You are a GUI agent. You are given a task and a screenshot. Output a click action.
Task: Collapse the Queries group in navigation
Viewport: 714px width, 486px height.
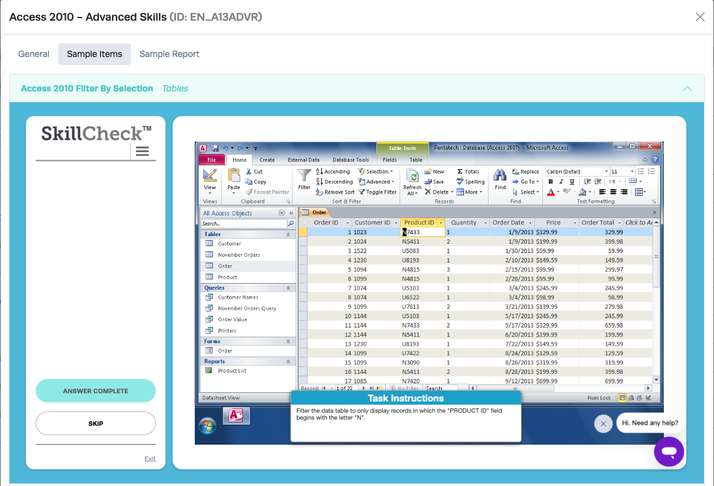click(287, 288)
